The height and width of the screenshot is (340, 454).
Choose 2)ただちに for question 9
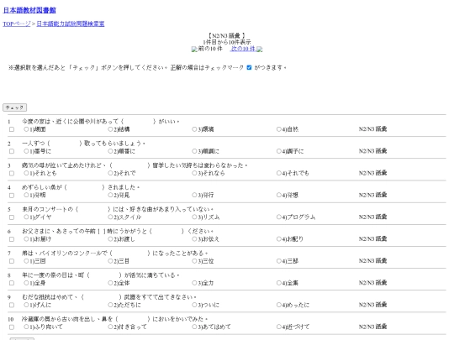pos(110,305)
